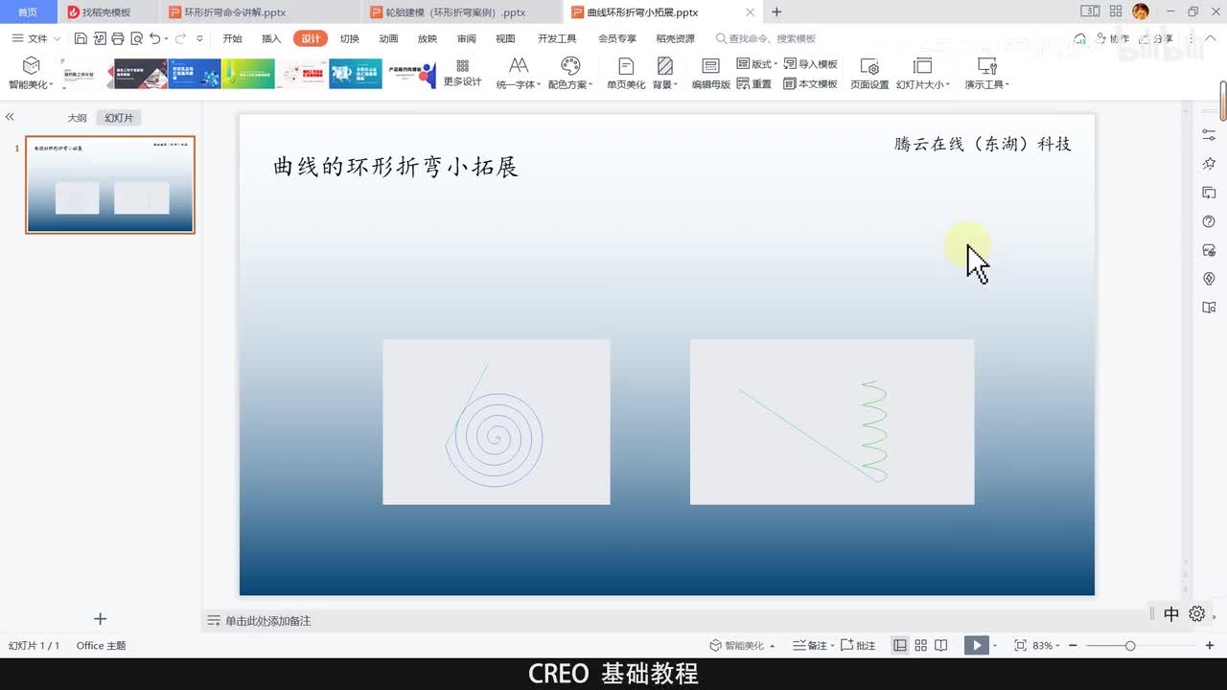Image resolution: width=1227 pixels, height=690 pixels.
Task: Switch to 视图 view tab
Action: (505, 38)
